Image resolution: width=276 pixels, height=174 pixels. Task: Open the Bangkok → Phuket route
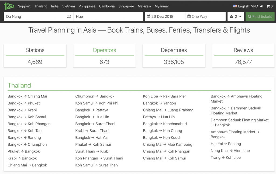pos(24,103)
